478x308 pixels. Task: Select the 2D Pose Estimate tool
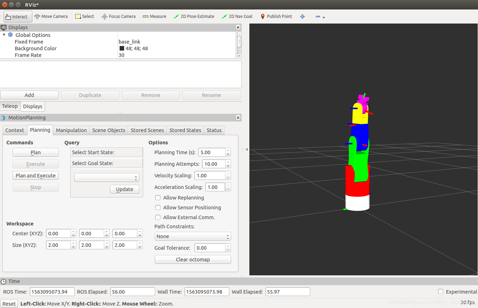(194, 17)
